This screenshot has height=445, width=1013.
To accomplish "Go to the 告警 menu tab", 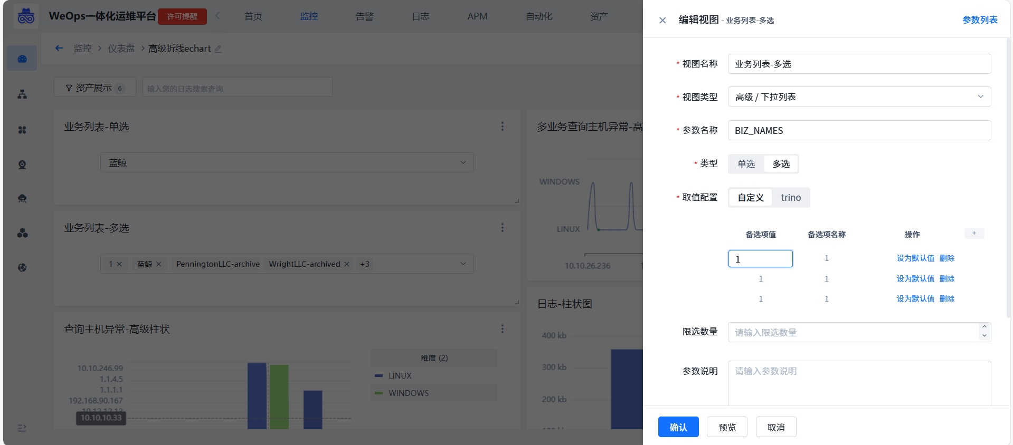I will click(x=364, y=16).
